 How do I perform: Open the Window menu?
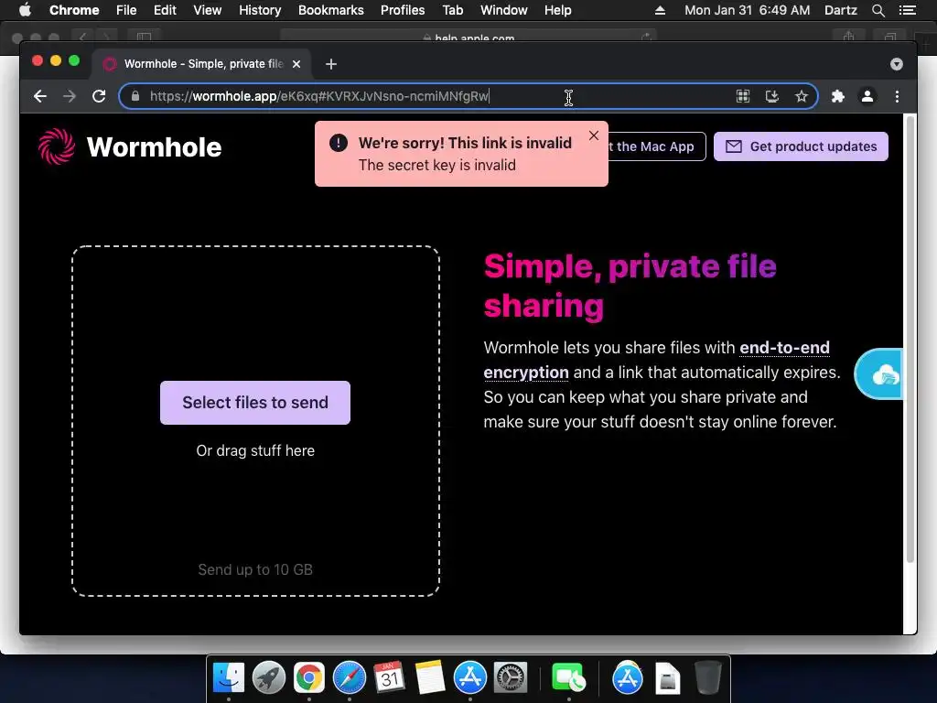[x=504, y=10]
